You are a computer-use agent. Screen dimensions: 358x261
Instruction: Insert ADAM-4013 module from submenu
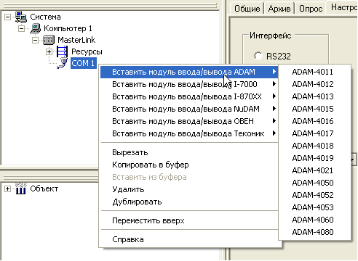click(315, 96)
